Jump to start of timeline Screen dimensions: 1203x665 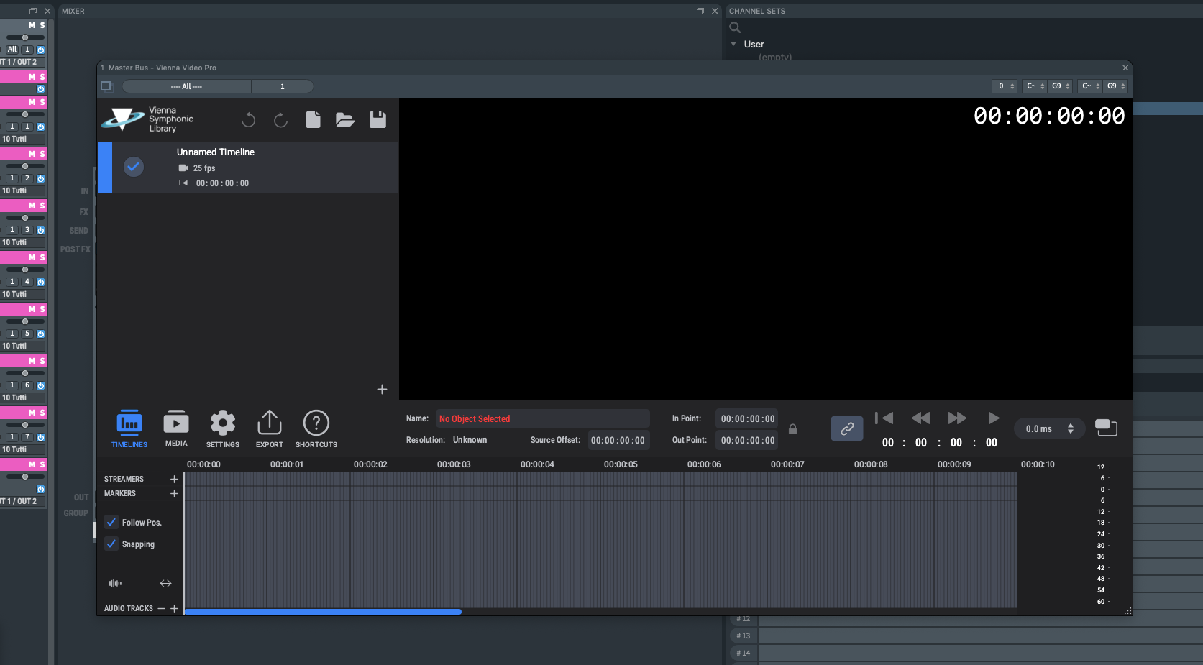884,418
